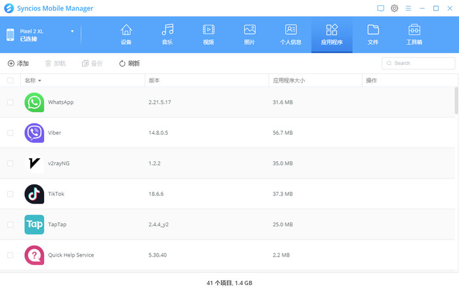Select the Quick Help Service name text
The image size is (459, 292).
click(x=71, y=255)
